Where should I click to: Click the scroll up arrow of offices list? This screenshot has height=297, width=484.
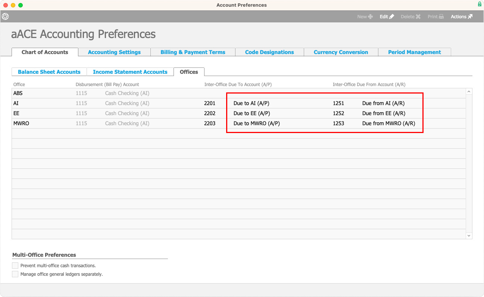coord(469,92)
